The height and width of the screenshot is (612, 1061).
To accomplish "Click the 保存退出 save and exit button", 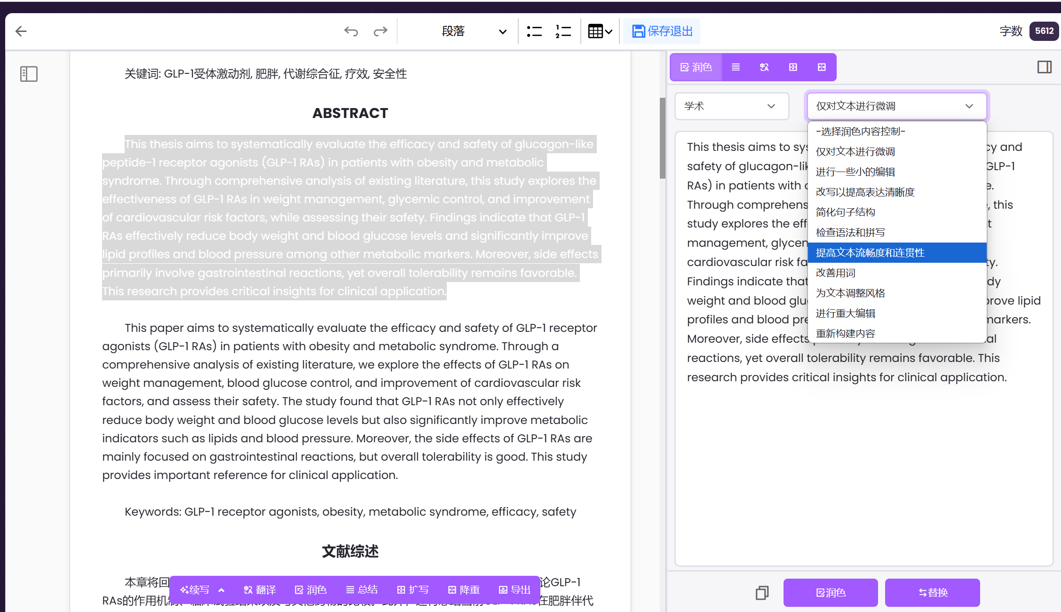I will 662,31.
